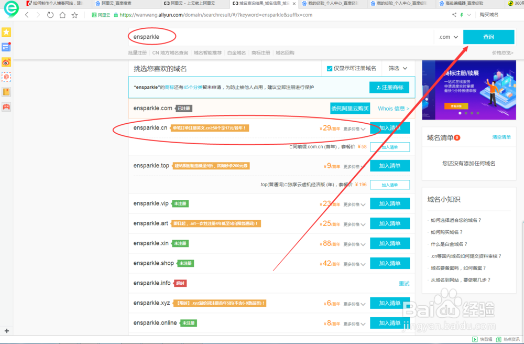Click 清空清单 in the domain list panel

[x=501, y=137]
